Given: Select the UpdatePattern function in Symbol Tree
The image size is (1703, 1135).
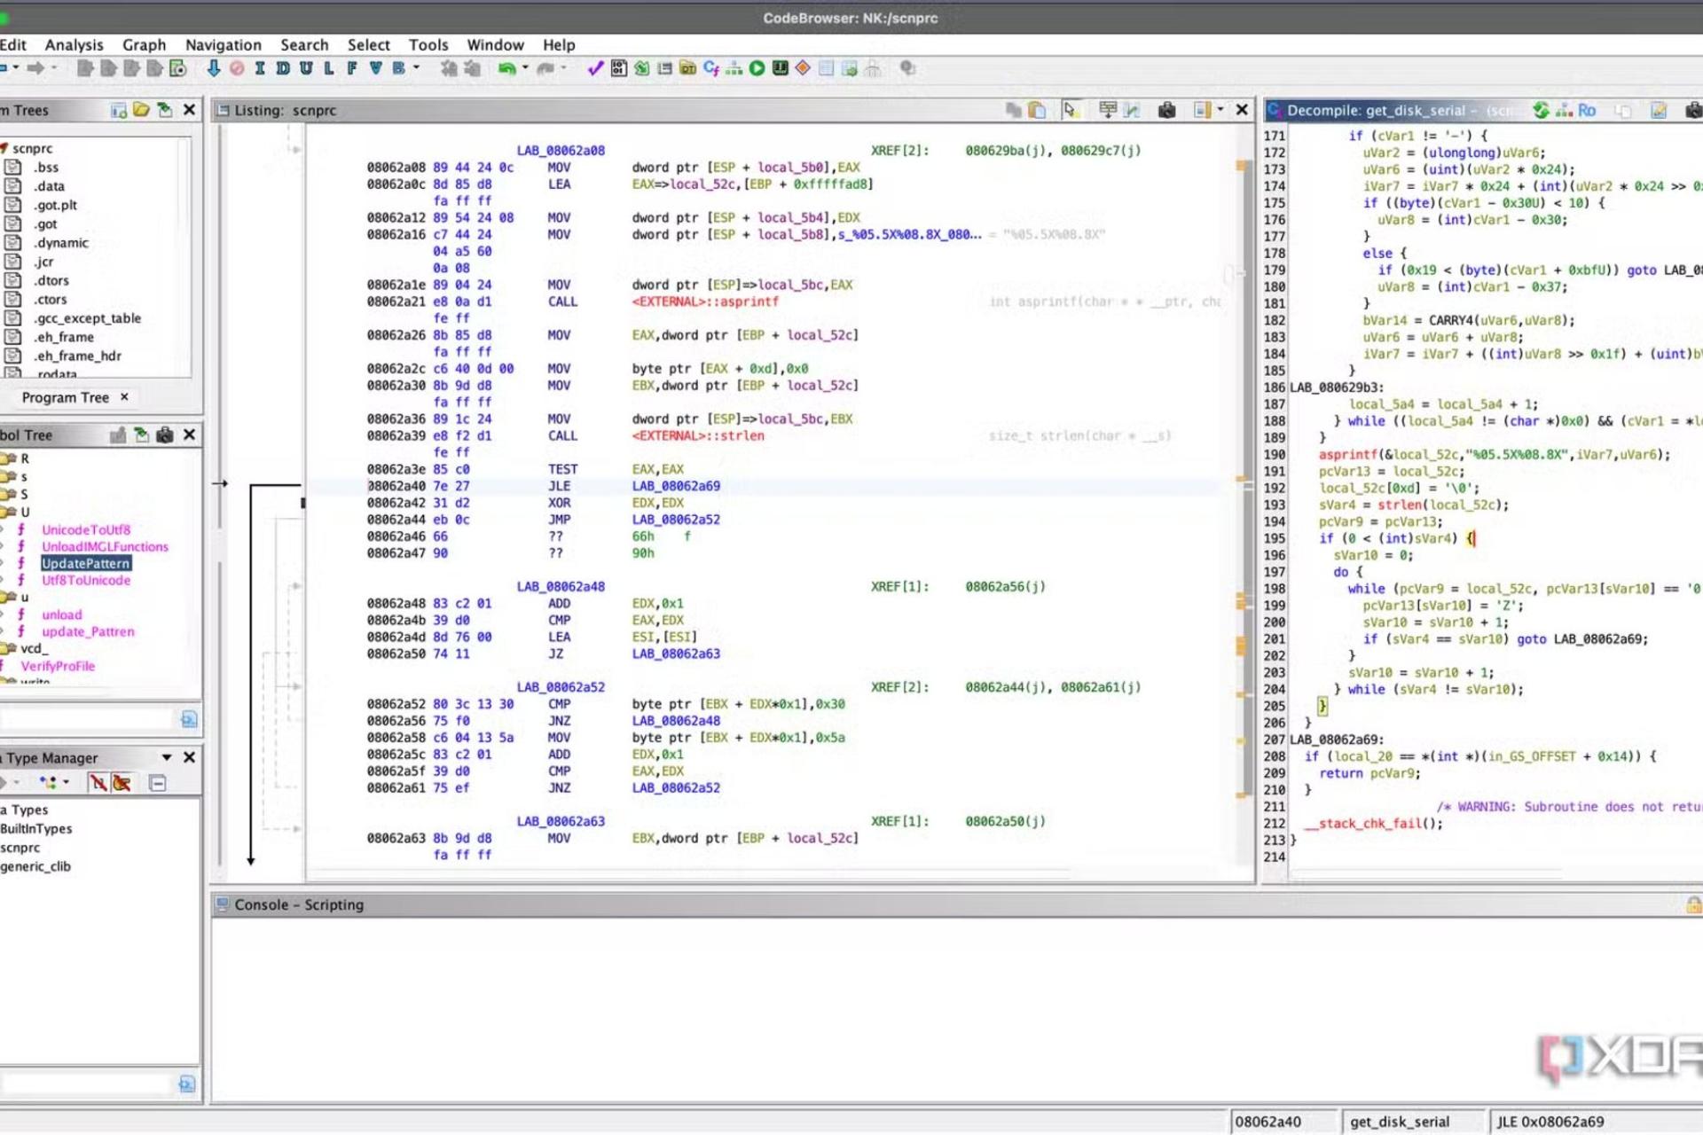Looking at the screenshot, I should pos(86,564).
